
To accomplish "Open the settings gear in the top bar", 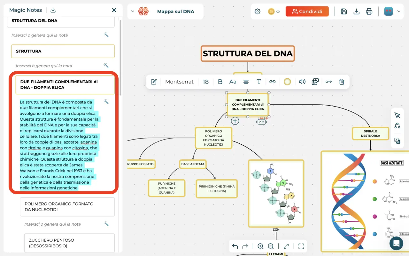I will 258,11.
